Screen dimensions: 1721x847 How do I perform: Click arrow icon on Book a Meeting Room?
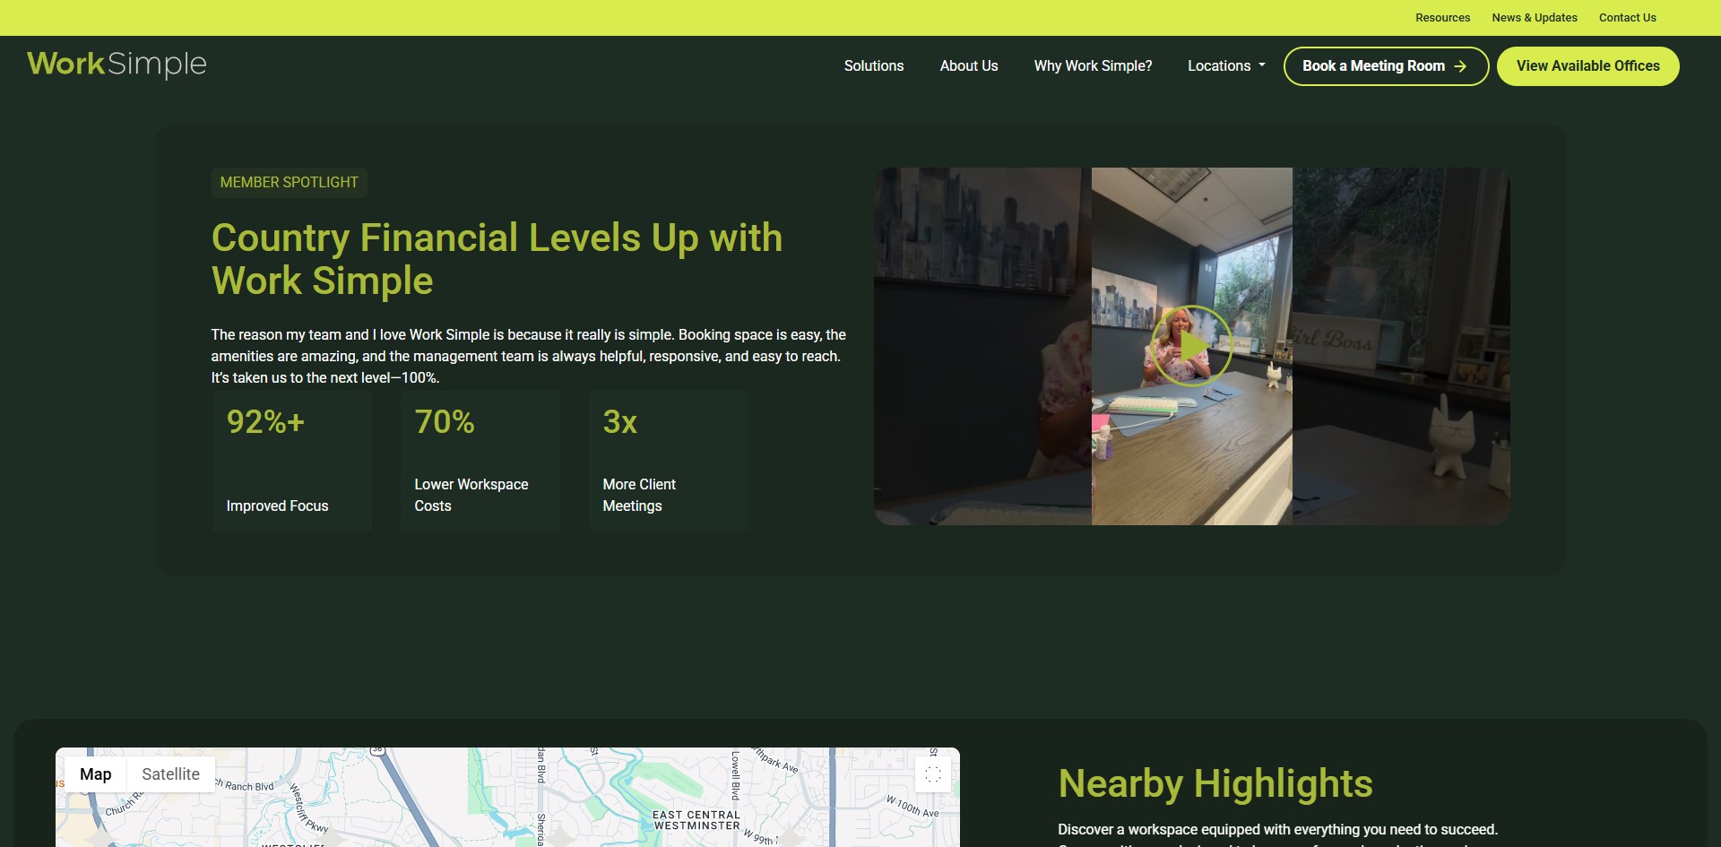[x=1460, y=66]
